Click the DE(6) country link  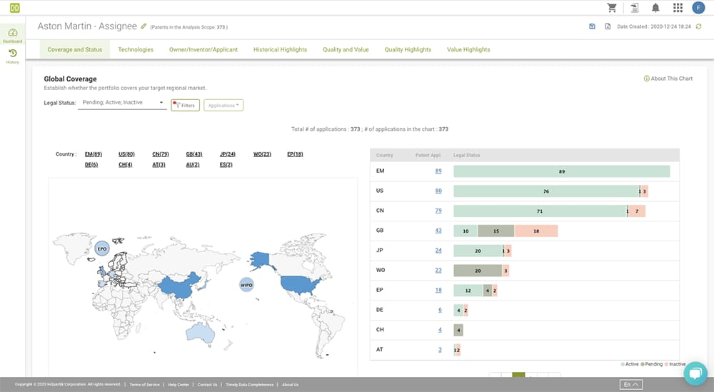pos(91,164)
